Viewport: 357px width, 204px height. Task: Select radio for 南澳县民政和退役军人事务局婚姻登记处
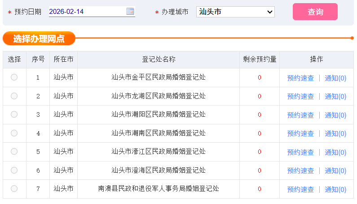click(14, 189)
